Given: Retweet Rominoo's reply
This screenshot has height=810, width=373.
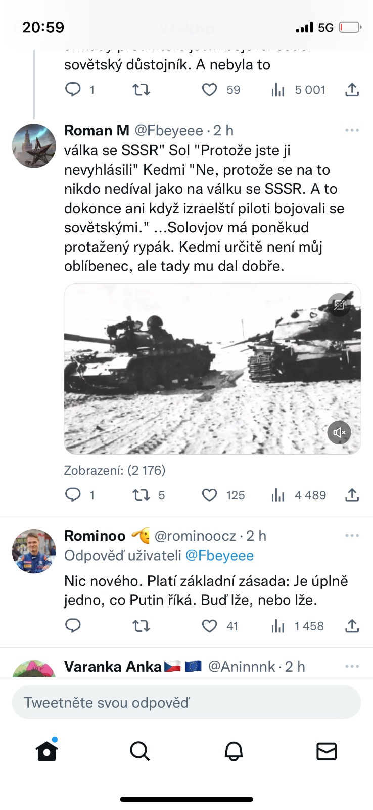Looking at the screenshot, I should point(141,626).
